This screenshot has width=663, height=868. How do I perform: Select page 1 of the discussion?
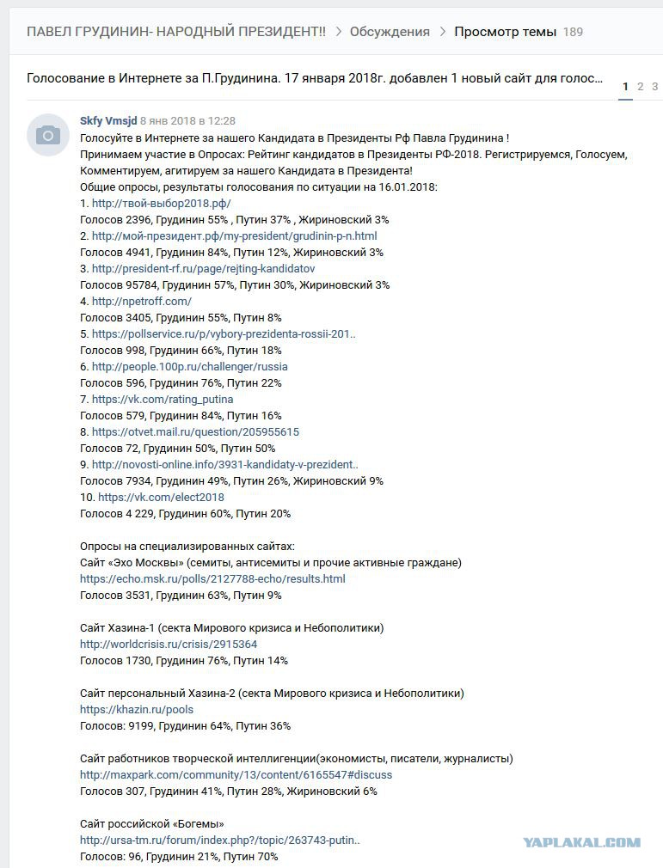coord(625,86)
